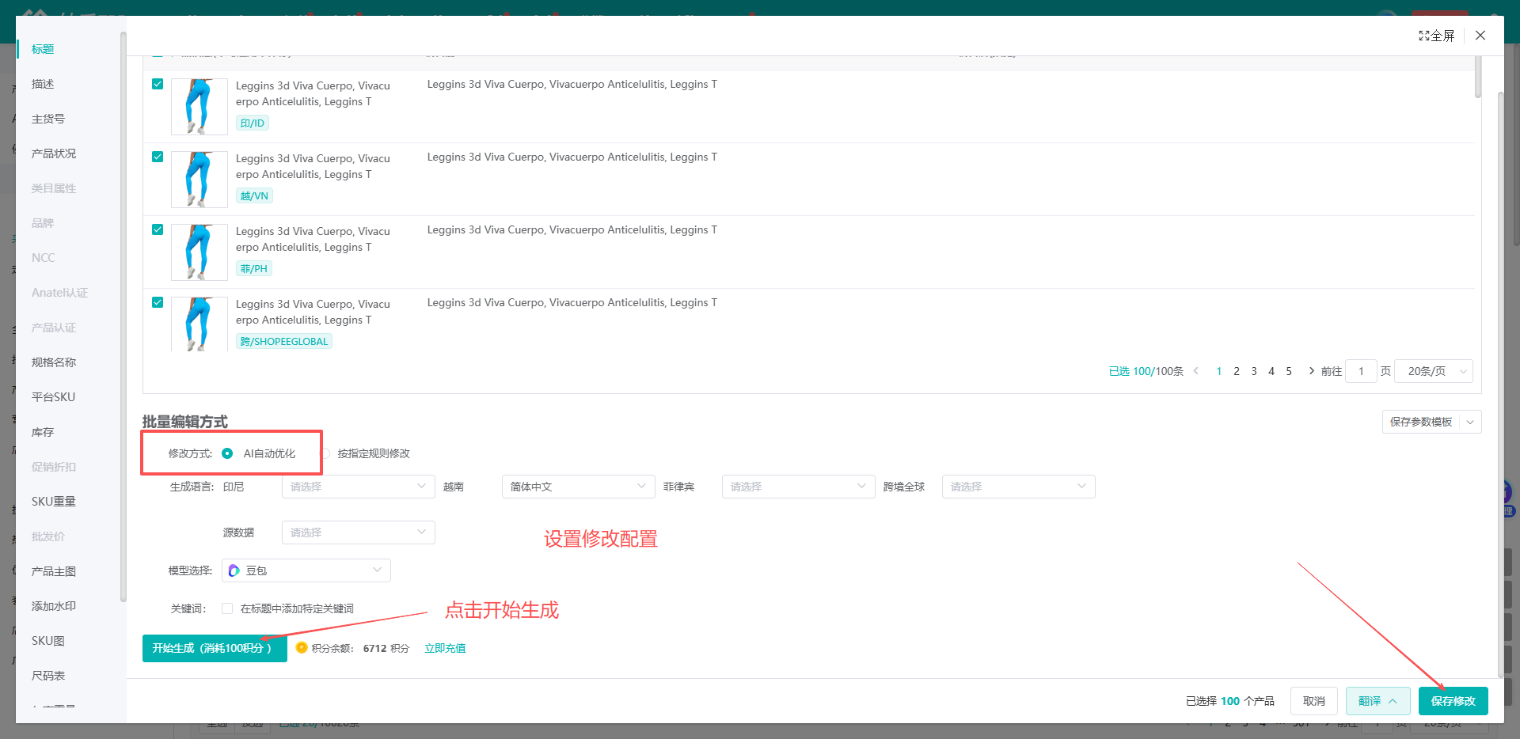Select the 描述 sidebar tab

tap(43, 84)
